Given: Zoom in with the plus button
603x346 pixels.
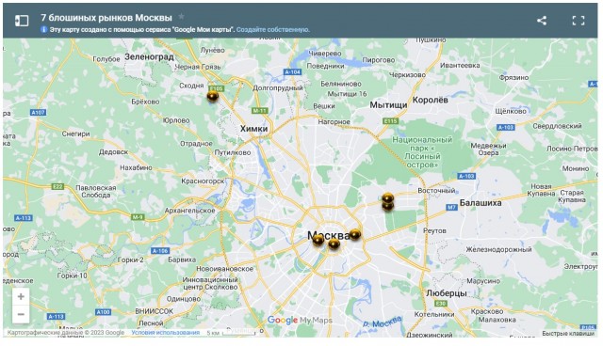Looking at the screenshot, I should [x=21, y=296].
